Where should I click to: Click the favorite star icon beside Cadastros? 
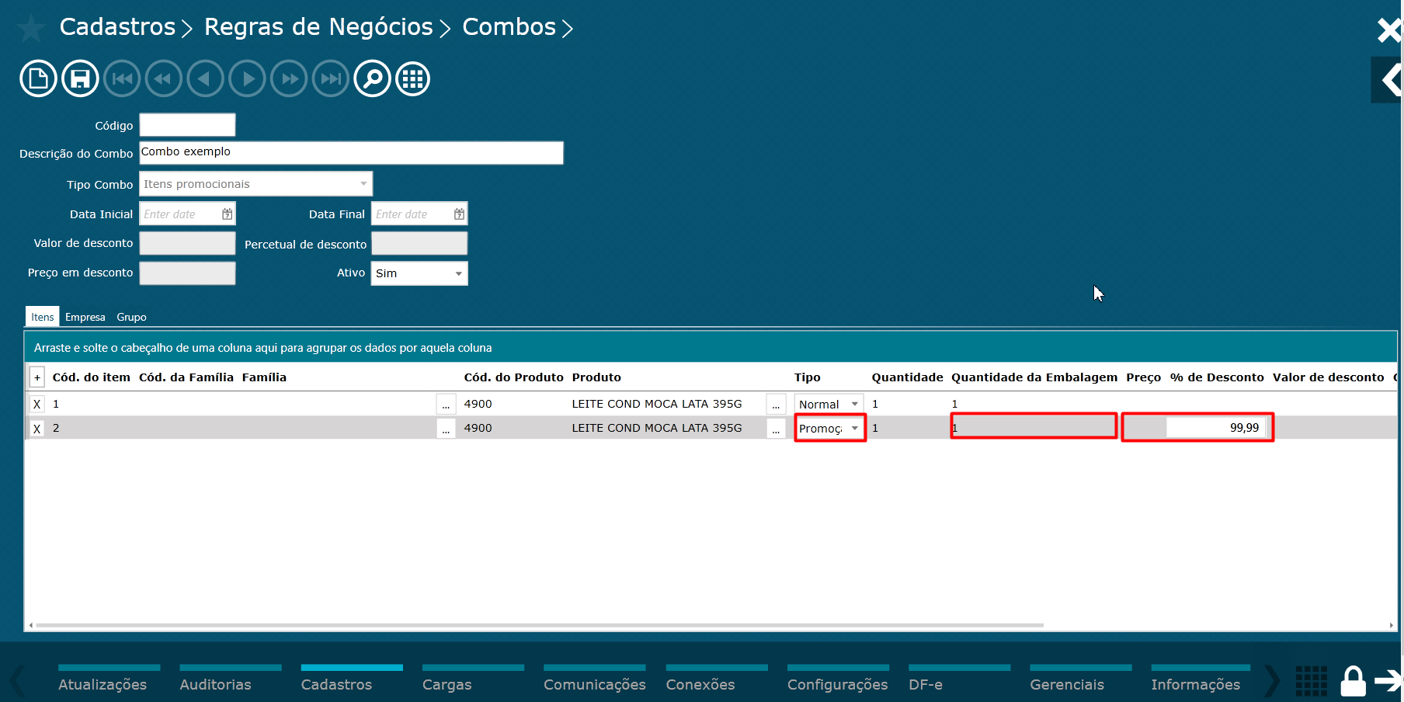pyautogui.click(x=31, y=29)
